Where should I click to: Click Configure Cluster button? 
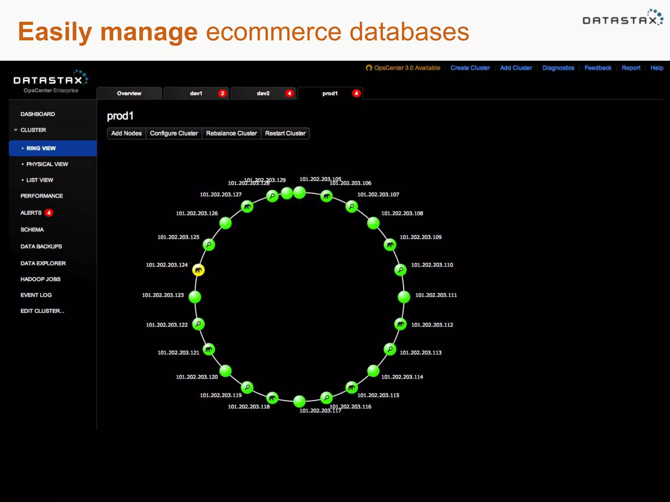point(174,133)
